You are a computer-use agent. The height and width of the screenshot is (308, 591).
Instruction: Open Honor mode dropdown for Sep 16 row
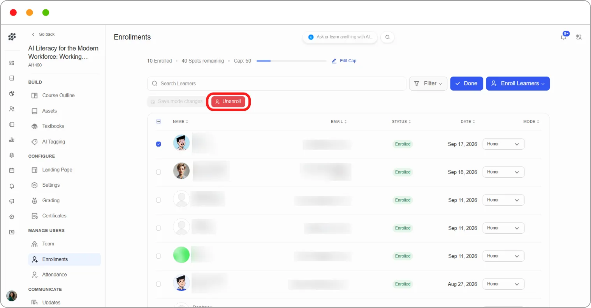pos(503,172)
